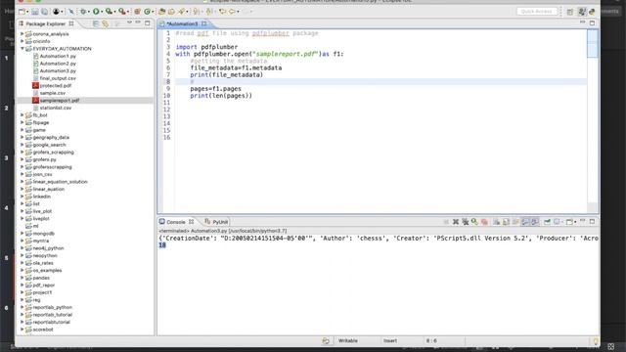Click the Quick Access search field

click(x=537, y=12)
